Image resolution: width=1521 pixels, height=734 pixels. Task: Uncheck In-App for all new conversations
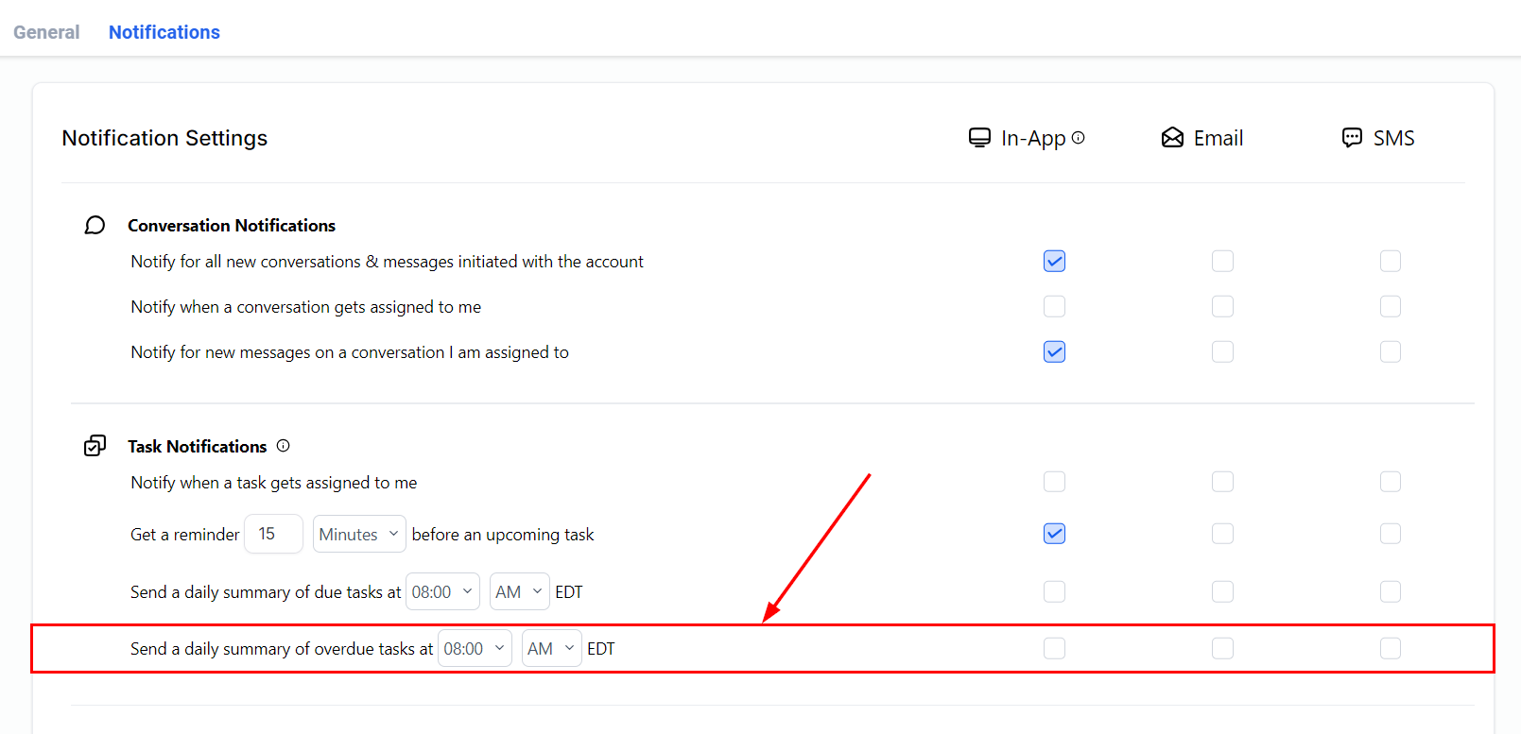click(x=1054, y=261)
